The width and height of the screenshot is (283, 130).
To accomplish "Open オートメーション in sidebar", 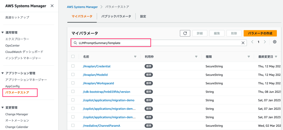I will tap(17, 120).
